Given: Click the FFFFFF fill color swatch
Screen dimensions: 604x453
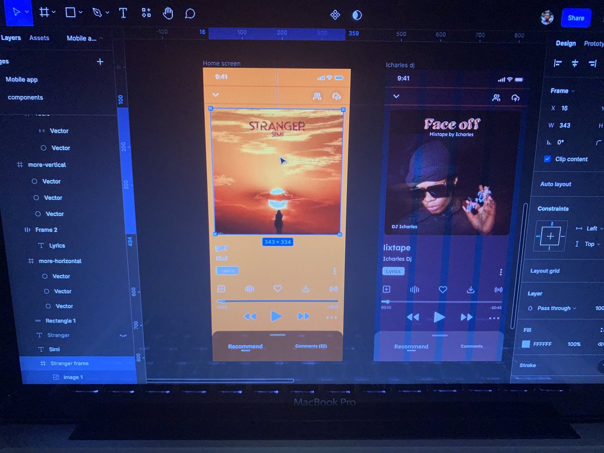Looking at the screenshot, I should 526,344.
